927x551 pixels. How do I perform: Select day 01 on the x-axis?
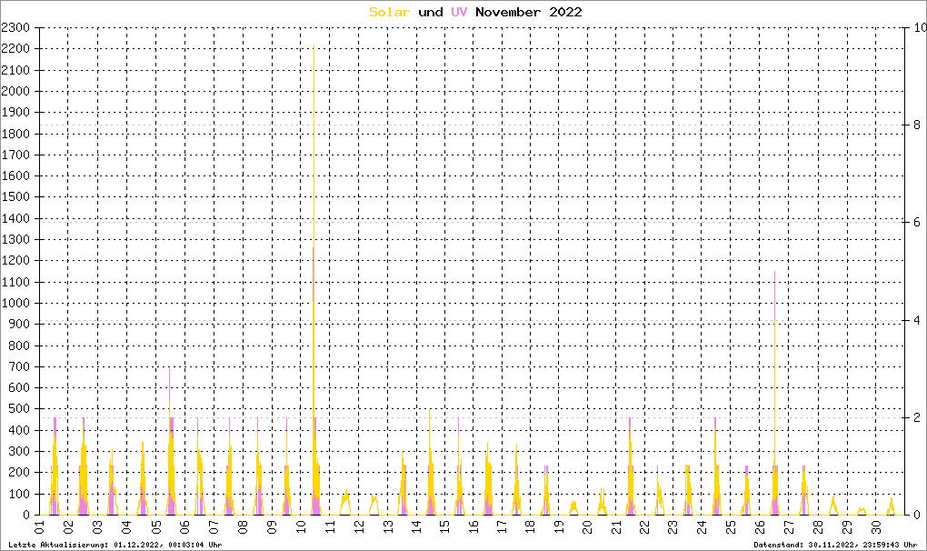point(40,526)
